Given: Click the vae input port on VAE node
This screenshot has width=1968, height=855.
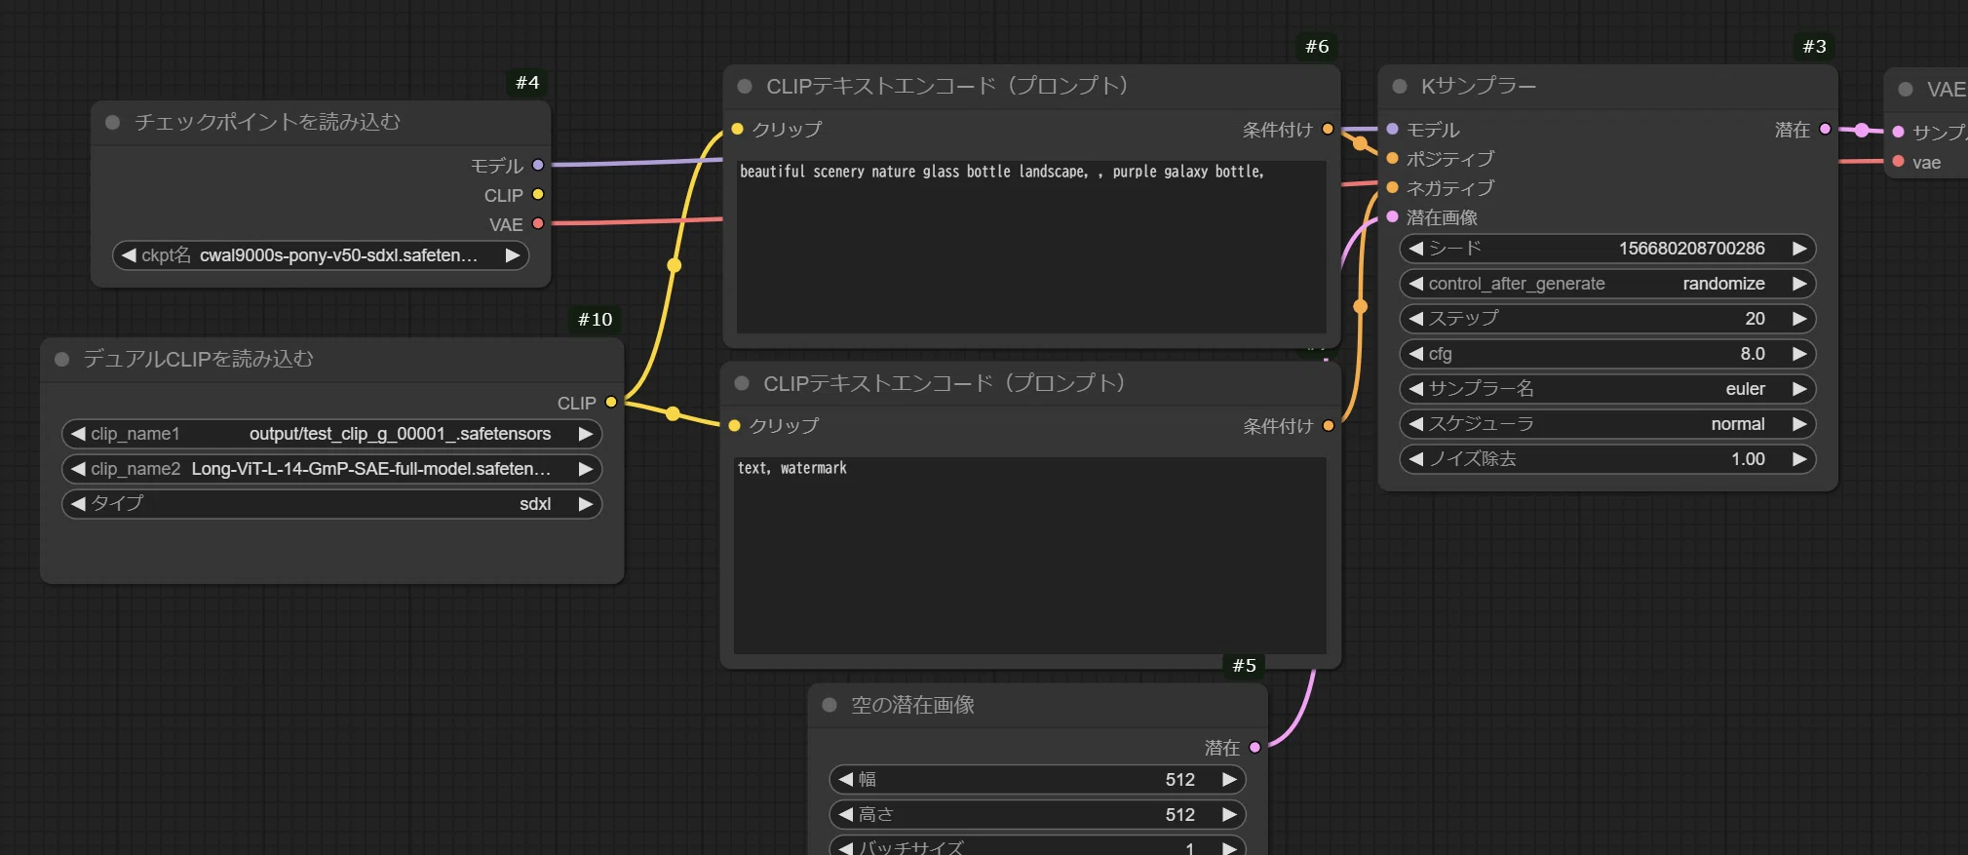Looking at the screenshot, I should 1898,162.
